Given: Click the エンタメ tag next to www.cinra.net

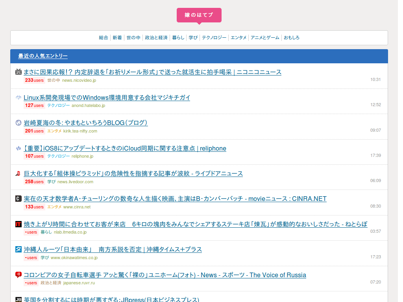Looking at the screenshot, I should pyautogui.click(x=54, y=207).
